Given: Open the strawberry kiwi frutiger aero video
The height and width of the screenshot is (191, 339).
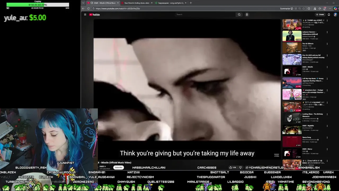Looking at the screenshot, I should 292,94.
